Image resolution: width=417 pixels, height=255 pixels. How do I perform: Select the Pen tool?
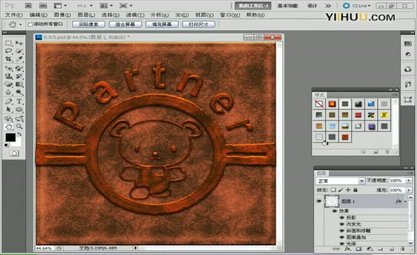[x=9, y=102]
